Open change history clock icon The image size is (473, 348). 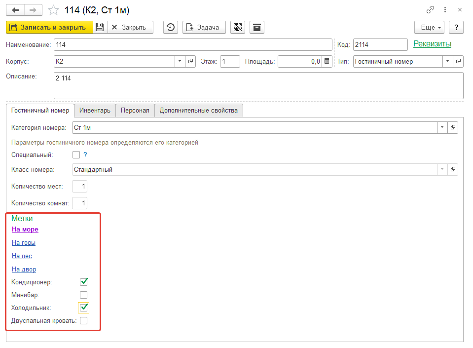click(171, 27)
